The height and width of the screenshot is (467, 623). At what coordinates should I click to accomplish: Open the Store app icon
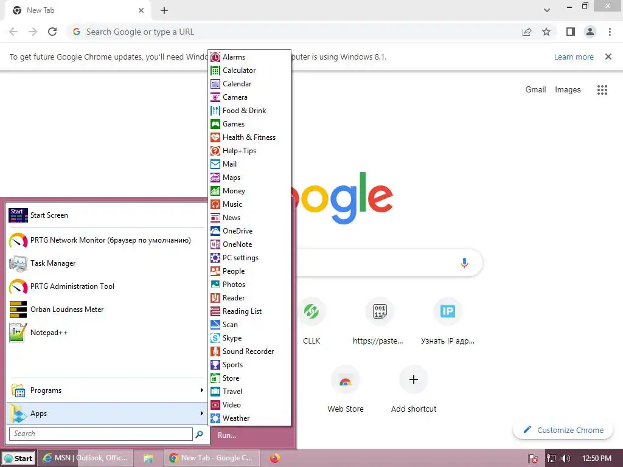(215, 378)
